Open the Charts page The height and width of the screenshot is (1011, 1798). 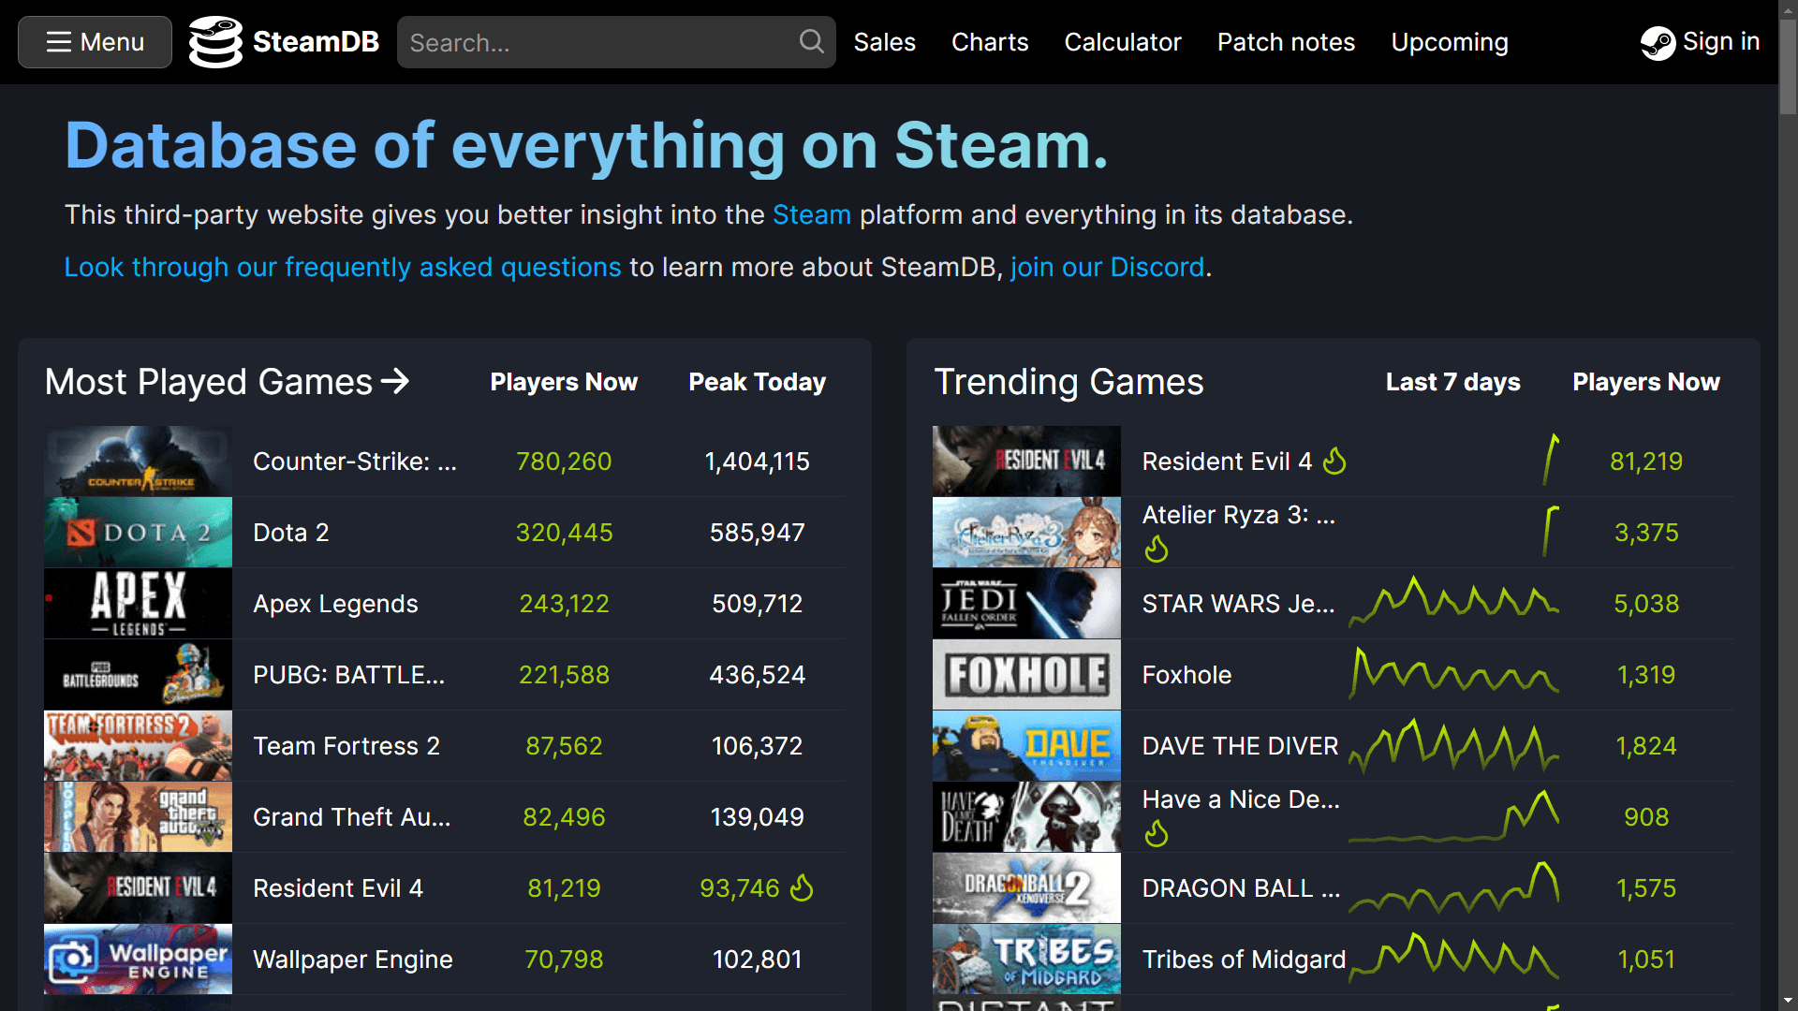pyautogui.click(x=989, y=41)
